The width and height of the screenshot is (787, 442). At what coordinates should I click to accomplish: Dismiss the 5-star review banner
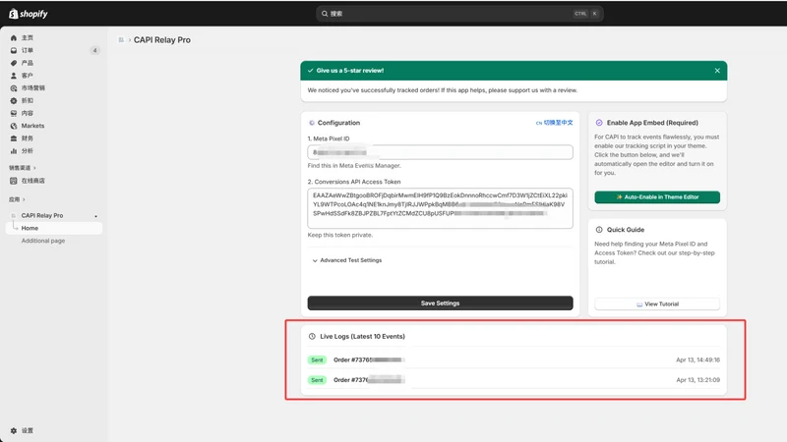click(717, 71)
